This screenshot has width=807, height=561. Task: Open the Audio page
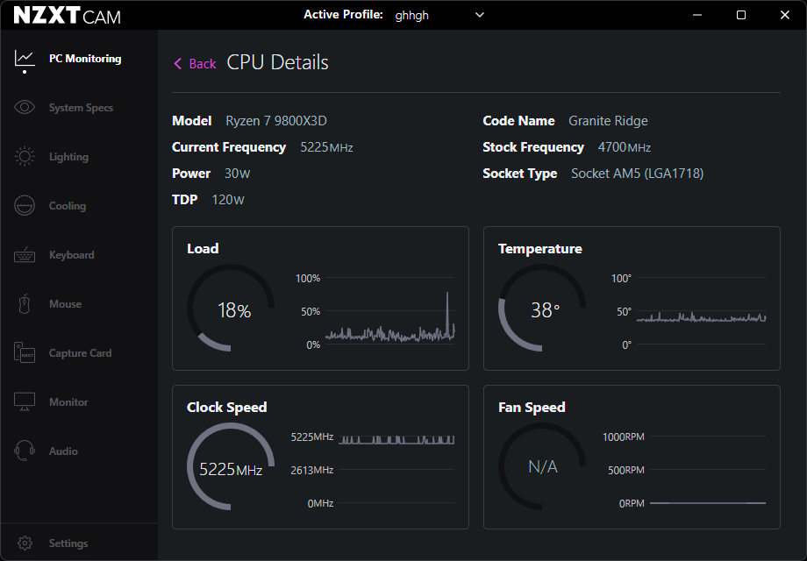click(x=63, y=451)
